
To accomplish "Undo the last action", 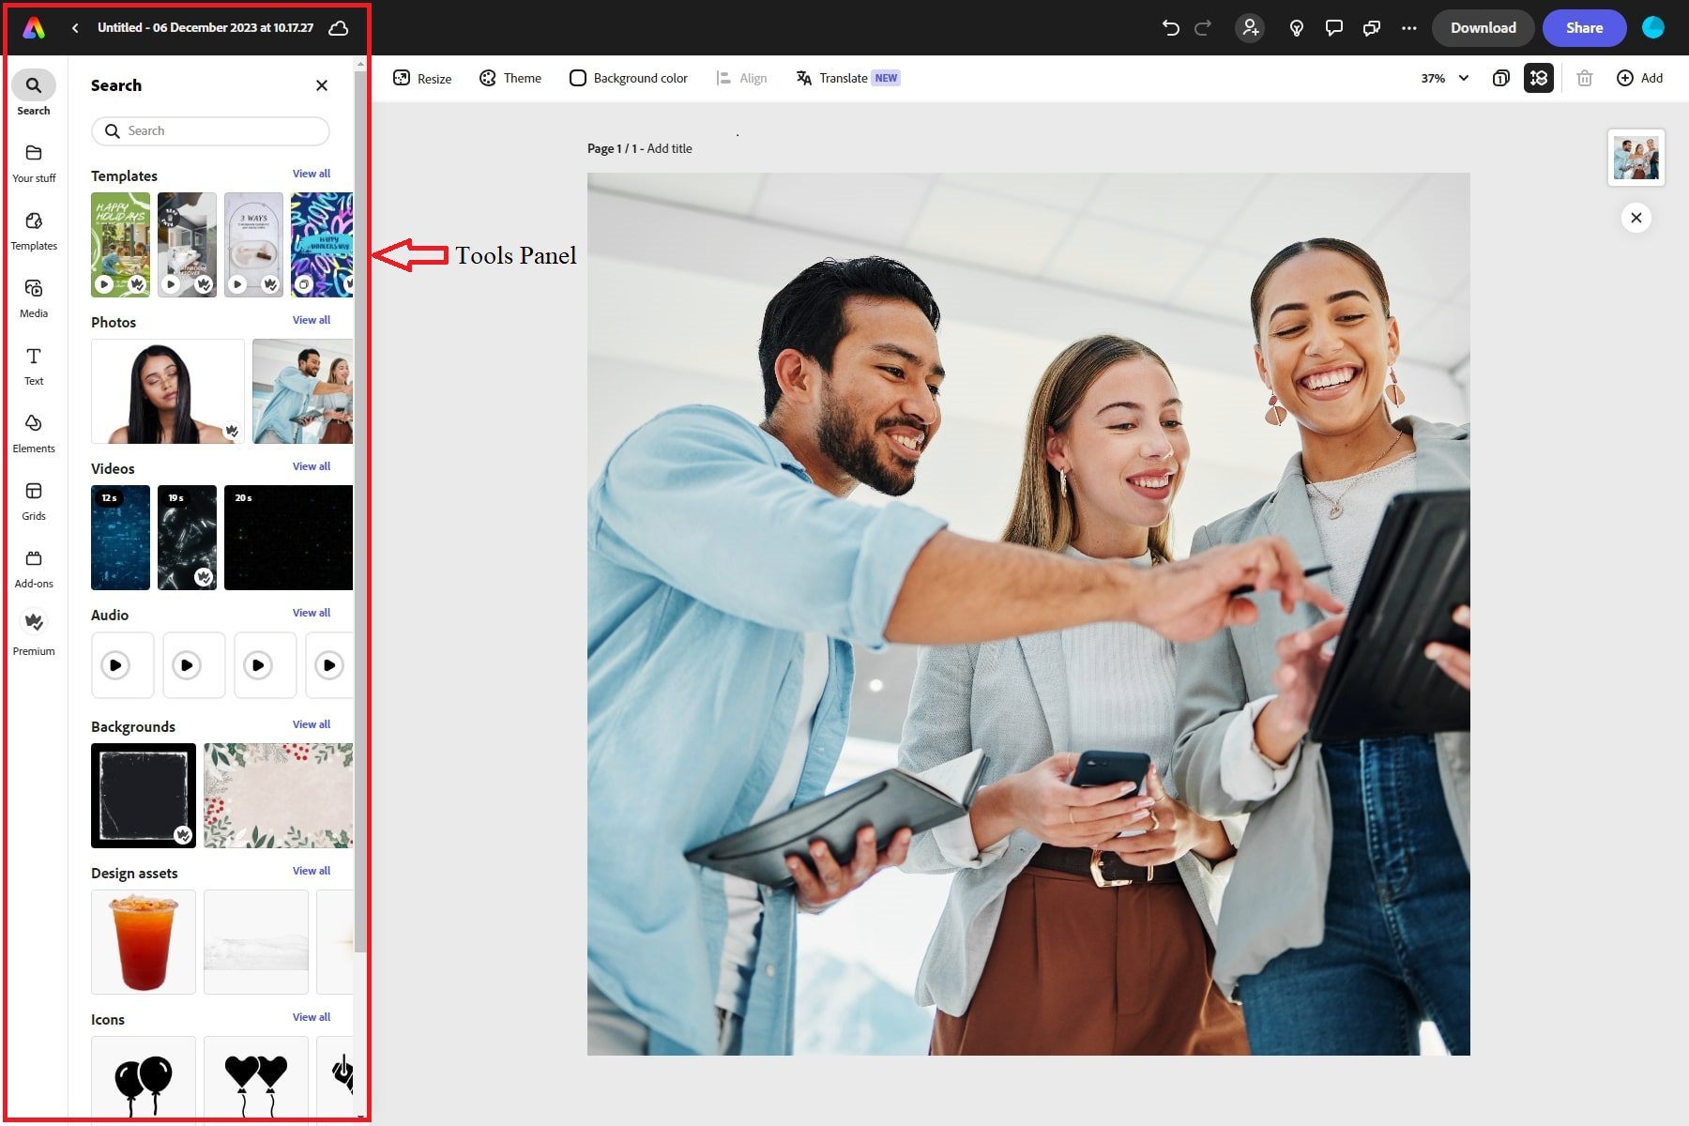I will (1169, 28).
